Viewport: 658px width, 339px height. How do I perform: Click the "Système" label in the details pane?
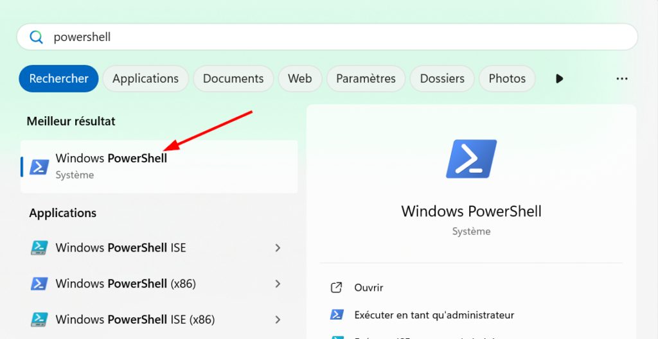click(471, 231)
